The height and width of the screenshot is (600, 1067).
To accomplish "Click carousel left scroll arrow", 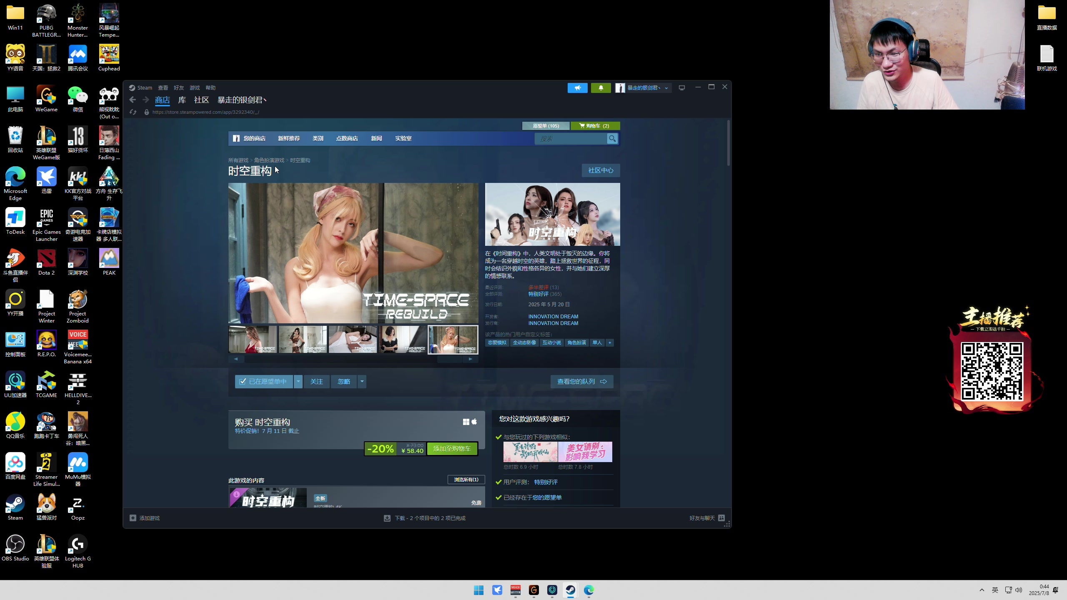I will coord(236,359).
